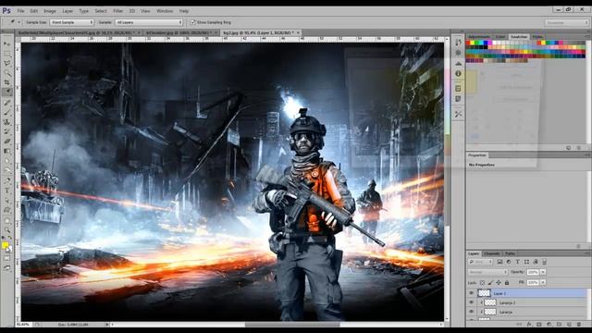Toggle lock transparent pixels
Image resolution: width=592 pixels, height=333 pixels.
tap(482, 282)
